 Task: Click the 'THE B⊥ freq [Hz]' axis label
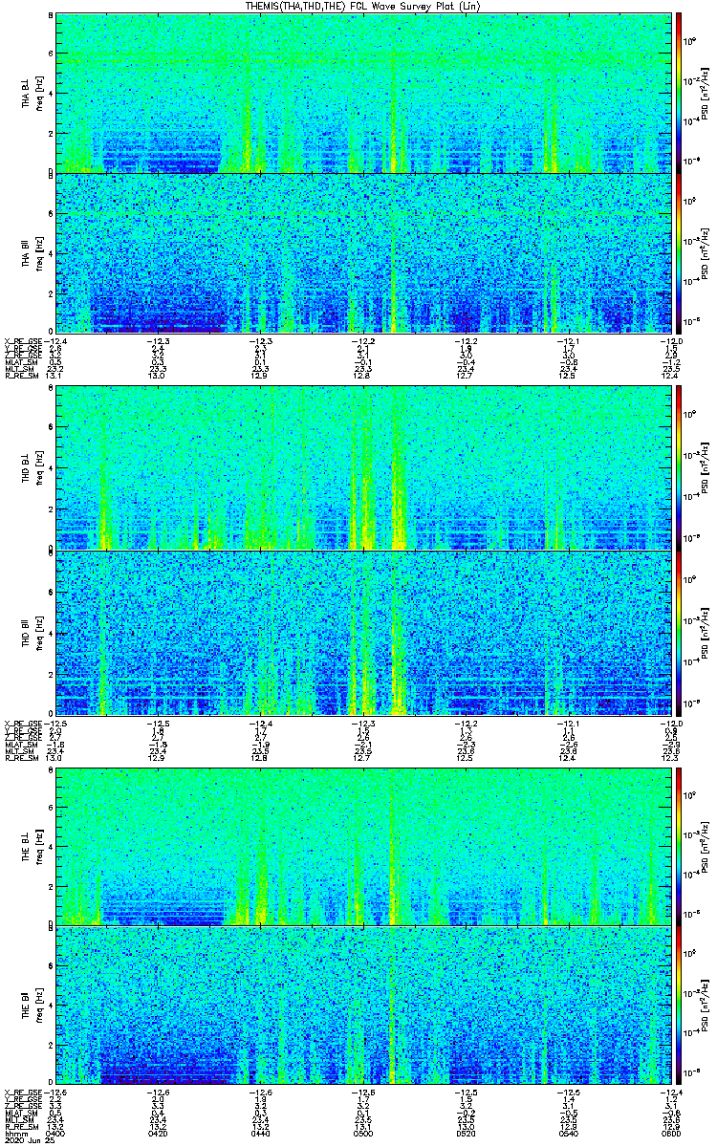(x=33, y=847)
